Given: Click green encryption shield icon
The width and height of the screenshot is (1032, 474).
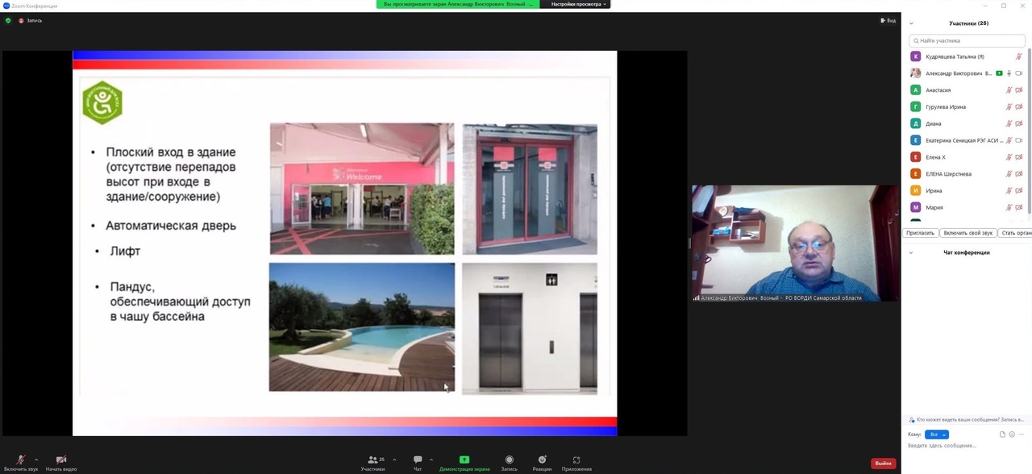Looking at the screenshot, I should (x=8, y=20).
